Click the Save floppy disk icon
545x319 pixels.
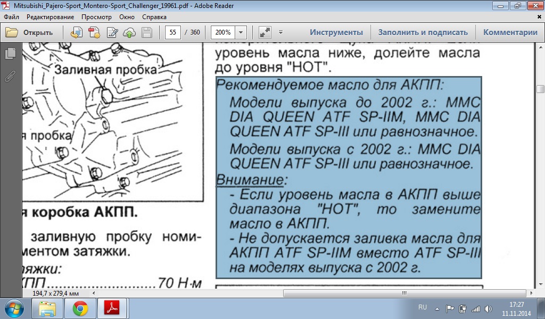pyautogui.click(x=147, y=32)
